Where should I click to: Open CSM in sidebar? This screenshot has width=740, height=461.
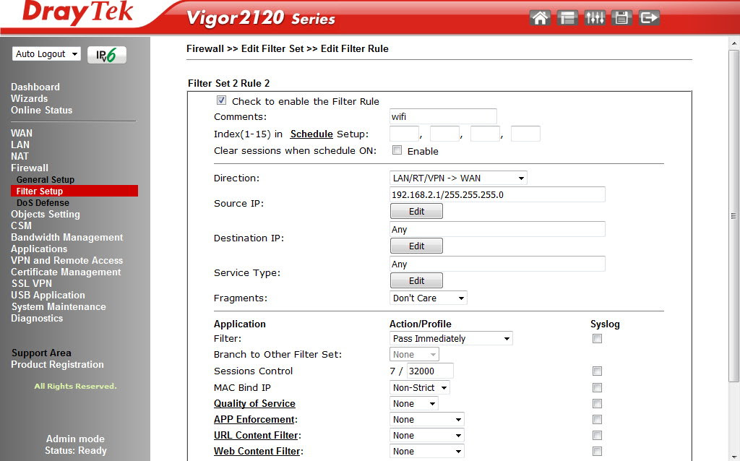tap(21, 225)
